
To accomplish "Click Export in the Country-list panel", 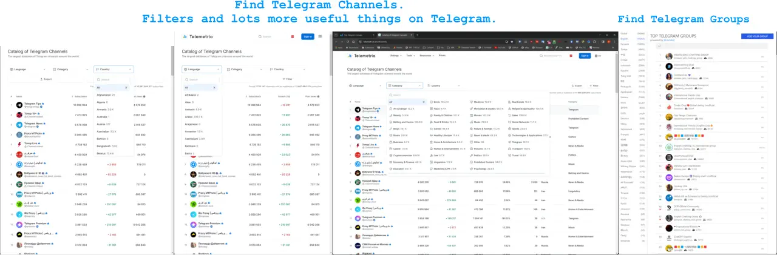I will click(x=47, y=79).
